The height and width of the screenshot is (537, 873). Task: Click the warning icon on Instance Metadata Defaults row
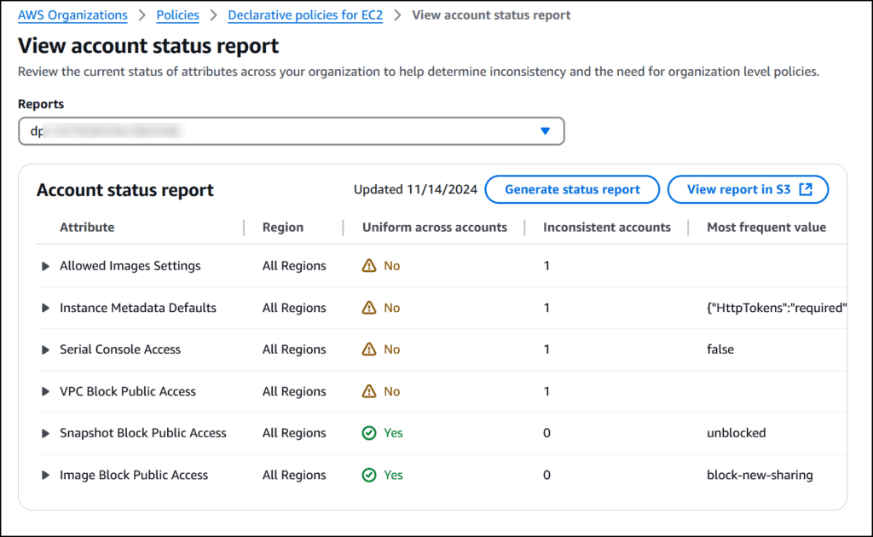(x=369, y=307)
